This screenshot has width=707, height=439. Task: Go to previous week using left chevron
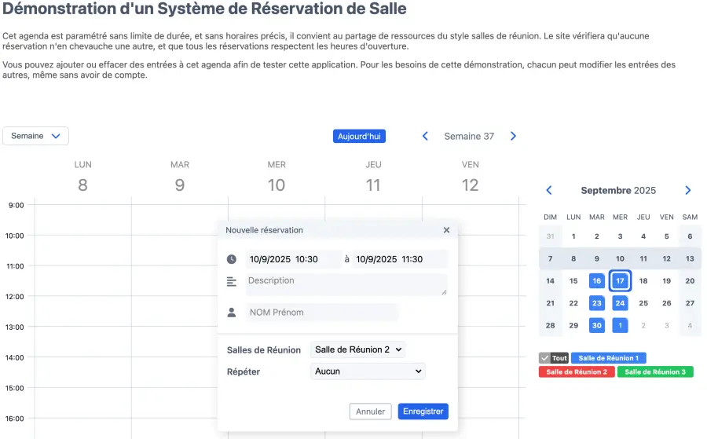[425, 136]
